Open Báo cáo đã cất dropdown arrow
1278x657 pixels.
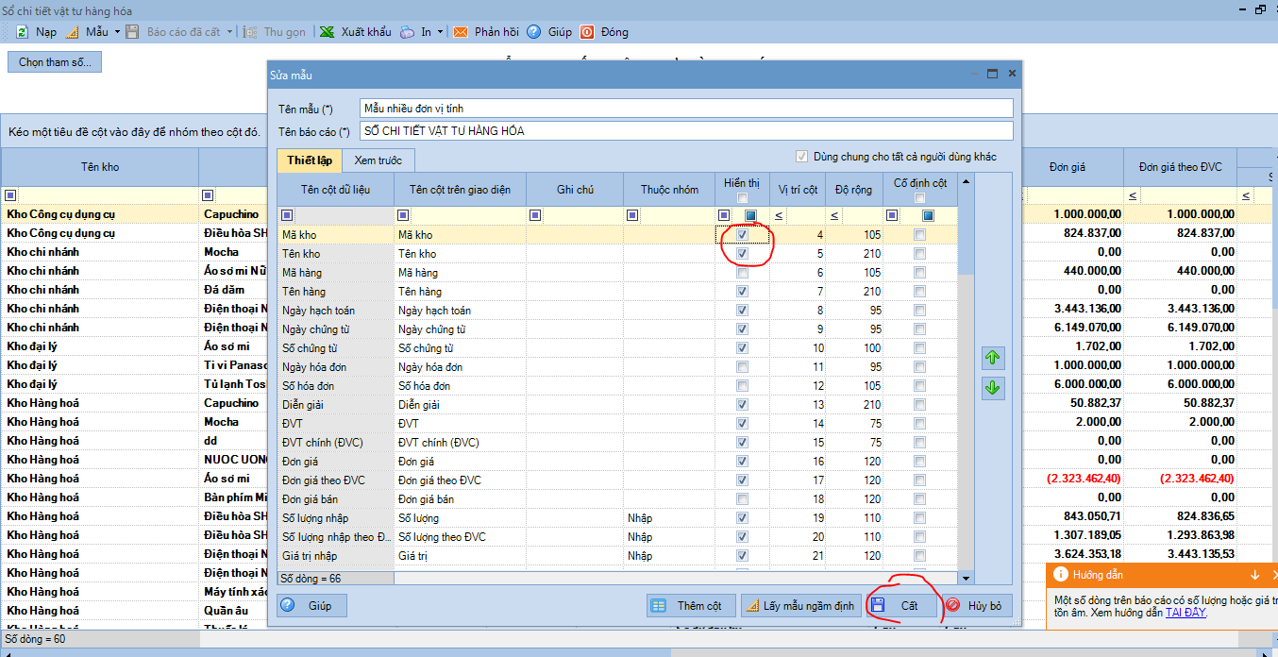coord(229,32)
